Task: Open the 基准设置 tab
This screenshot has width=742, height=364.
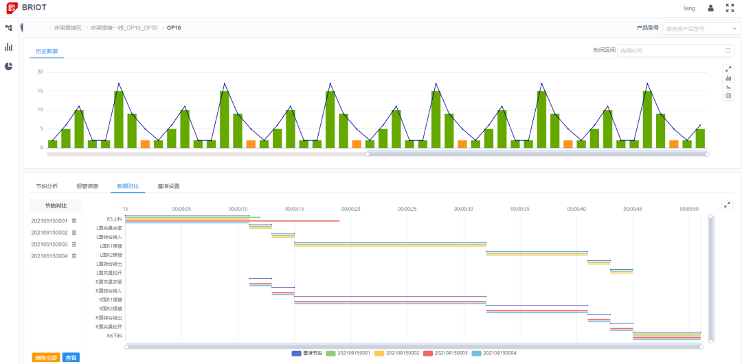Action: click(168, 186)
